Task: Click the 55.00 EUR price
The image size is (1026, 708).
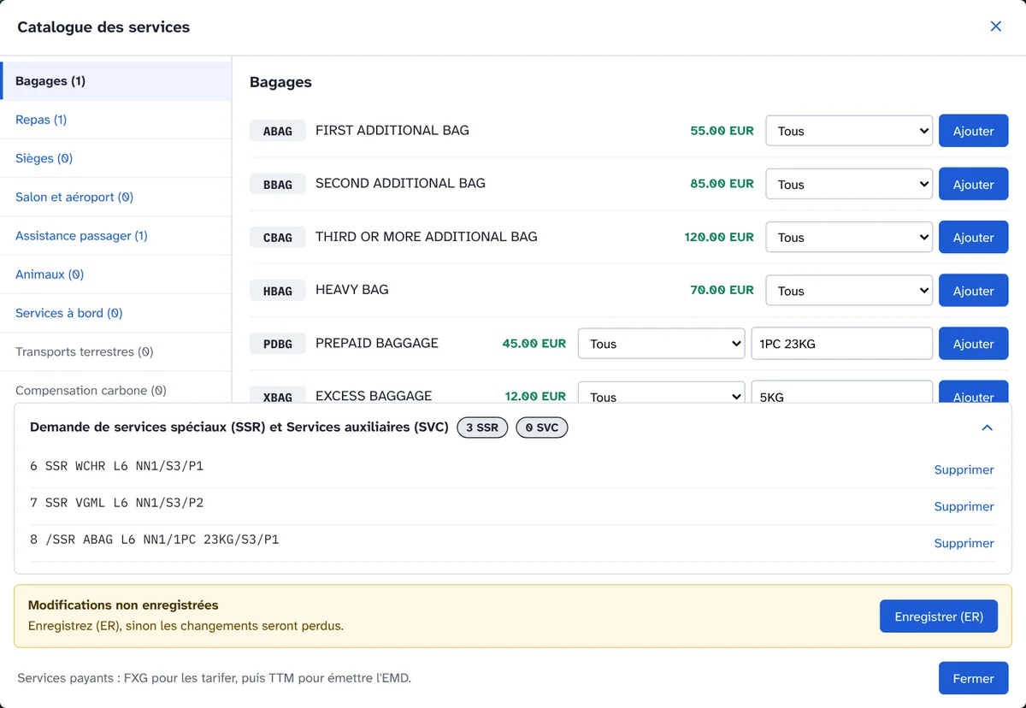Action: coord(722,131)
